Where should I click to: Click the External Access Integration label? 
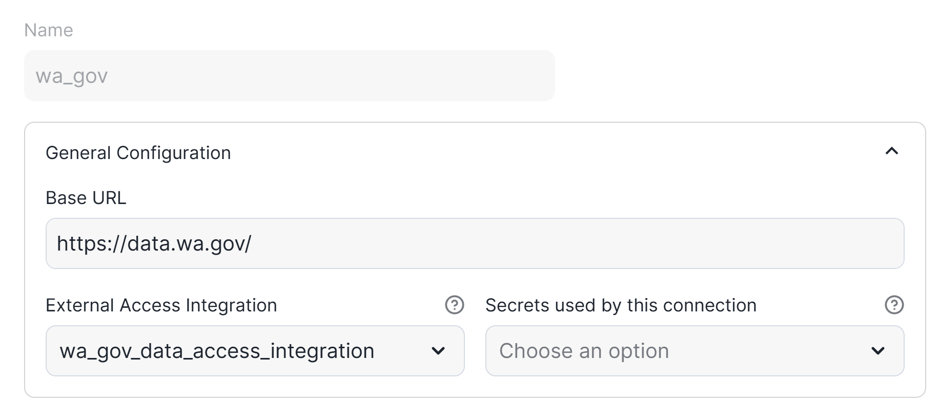click(x=161, y=305)
